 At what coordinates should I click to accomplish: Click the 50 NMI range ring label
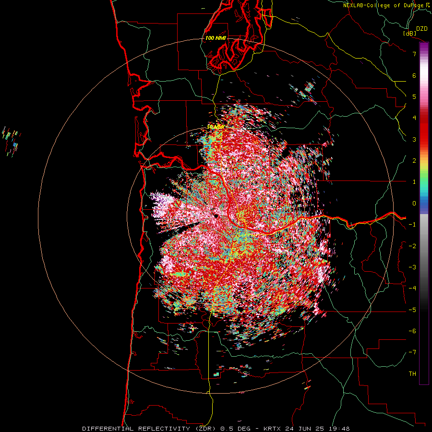click(x=216, y=127)
